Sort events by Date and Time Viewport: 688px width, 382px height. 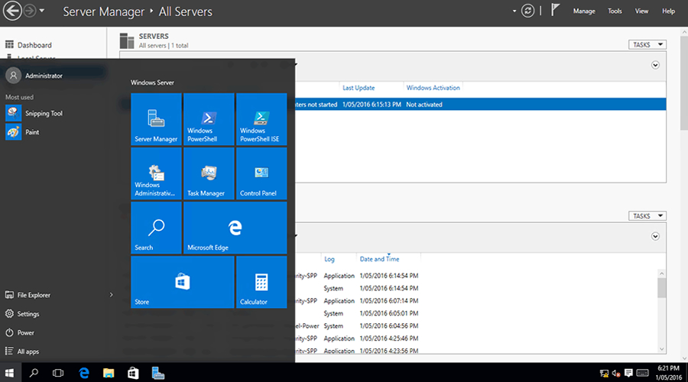coord(379,259)
